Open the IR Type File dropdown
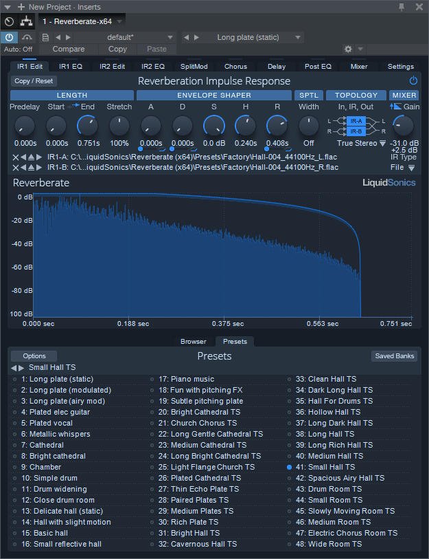The width and height of the screenshot is (429, 559). [411, 168]
